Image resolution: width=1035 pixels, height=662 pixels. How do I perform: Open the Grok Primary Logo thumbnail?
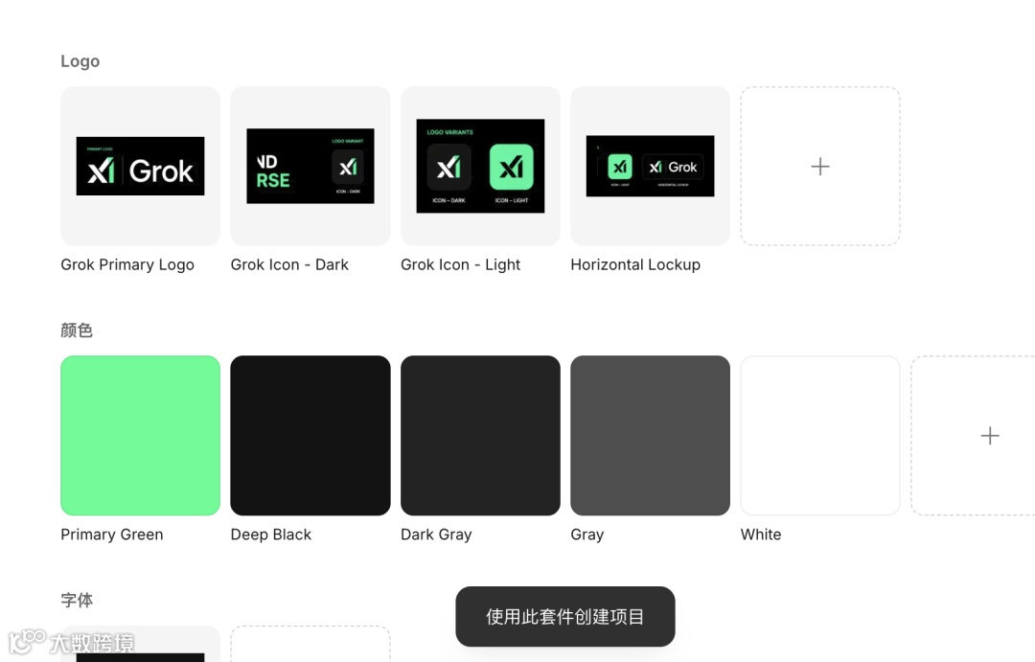tap(140, 166)
